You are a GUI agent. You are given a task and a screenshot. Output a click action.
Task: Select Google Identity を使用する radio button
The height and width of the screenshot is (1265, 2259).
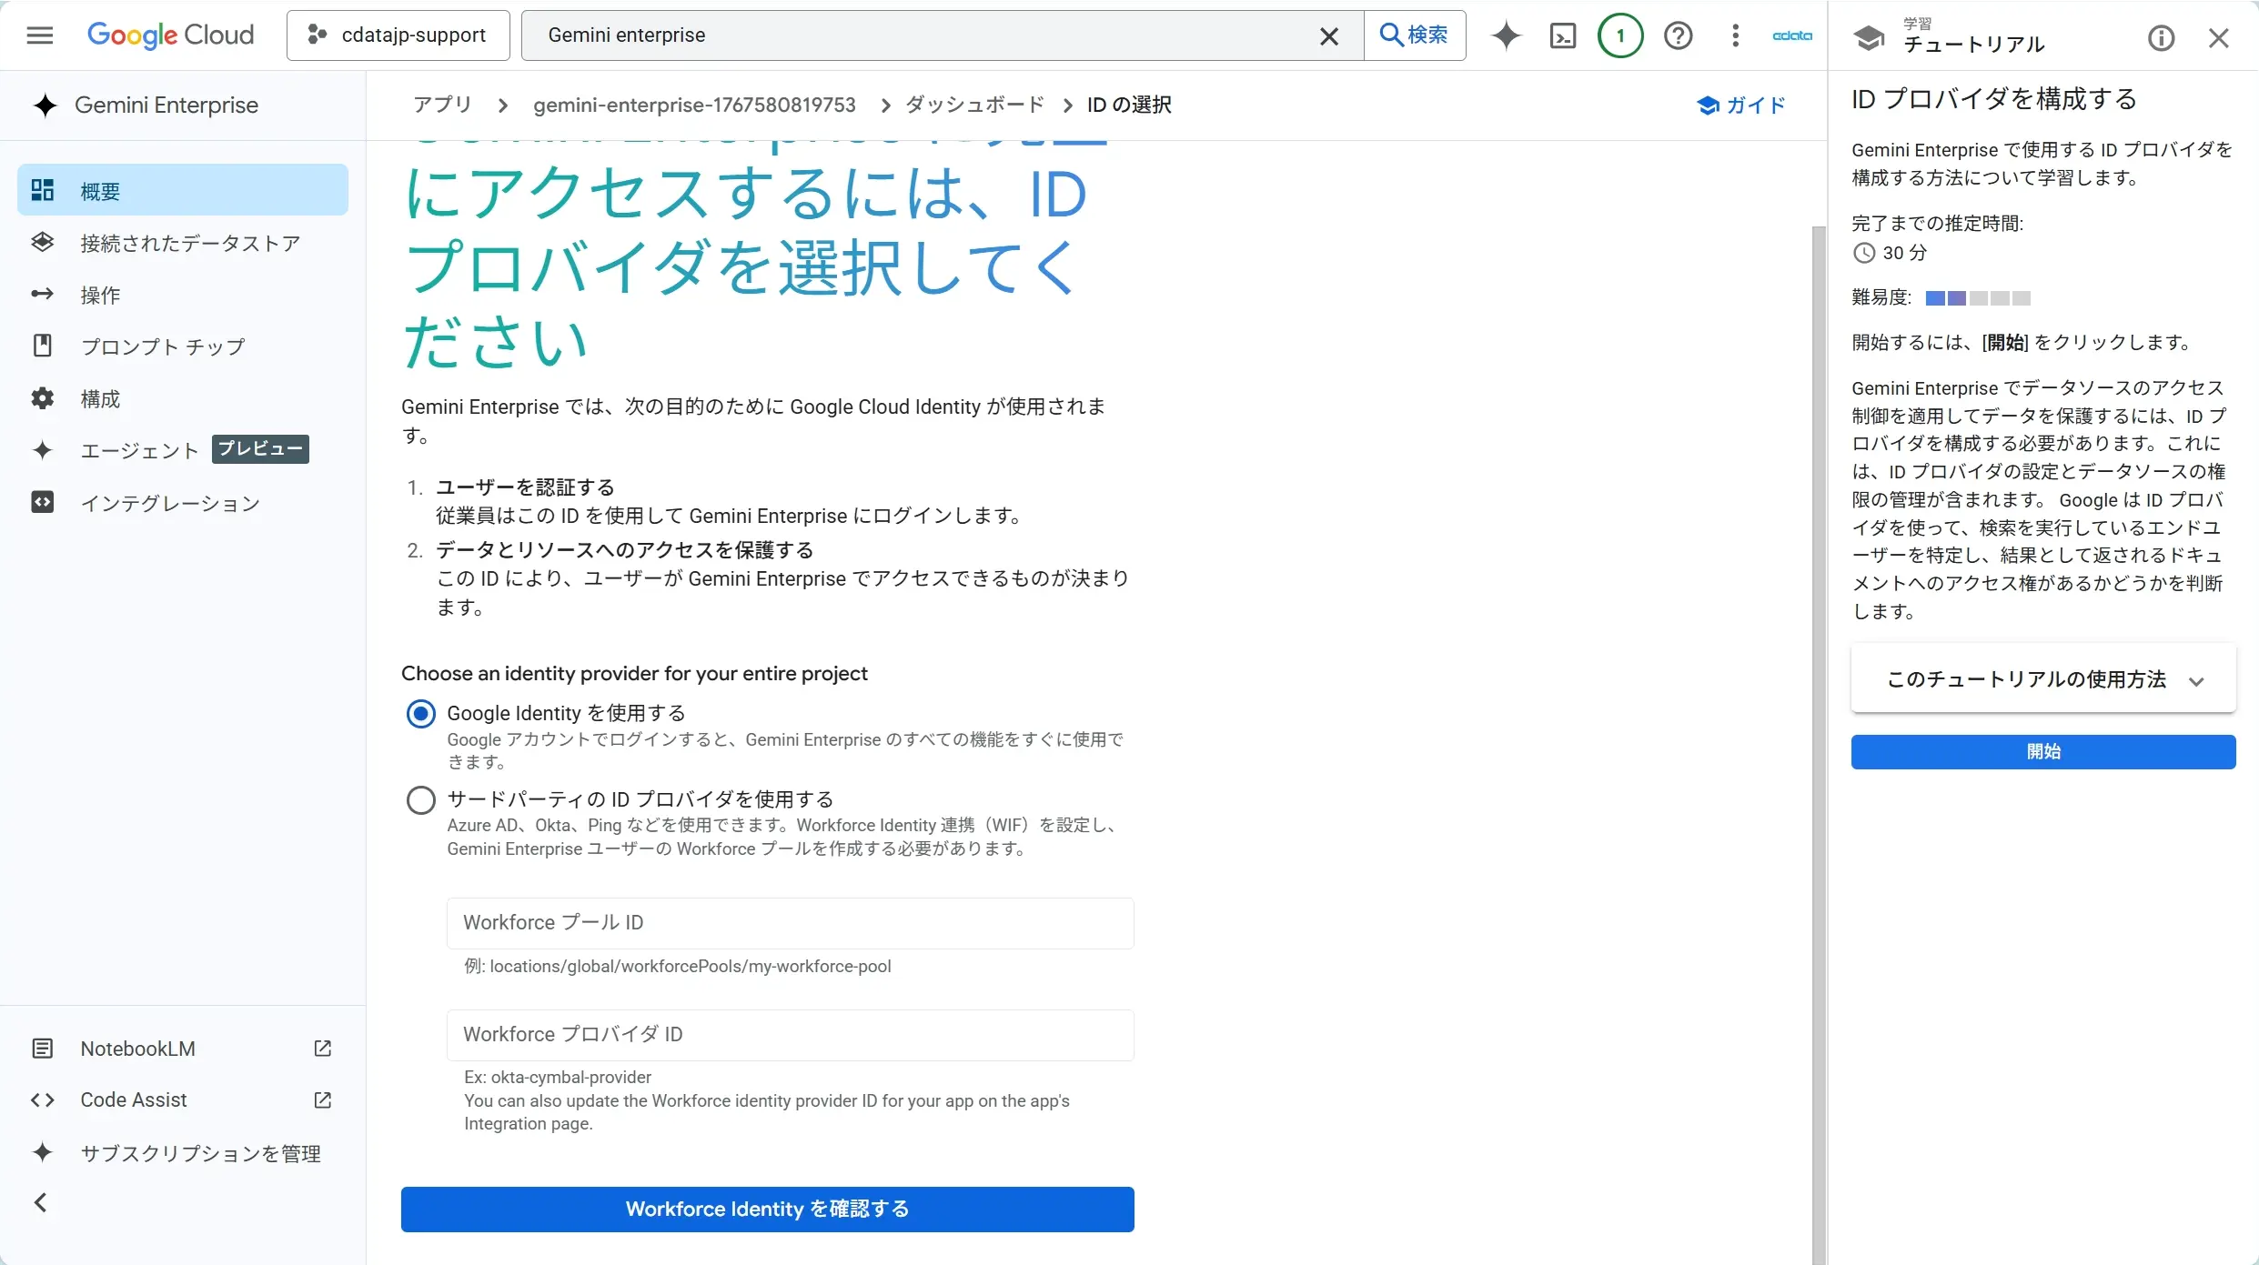point(420,714)
